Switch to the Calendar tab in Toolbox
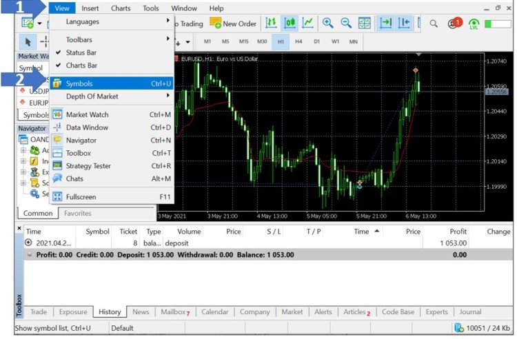This screenshot has width=517, height=339. tap(214, 311)
